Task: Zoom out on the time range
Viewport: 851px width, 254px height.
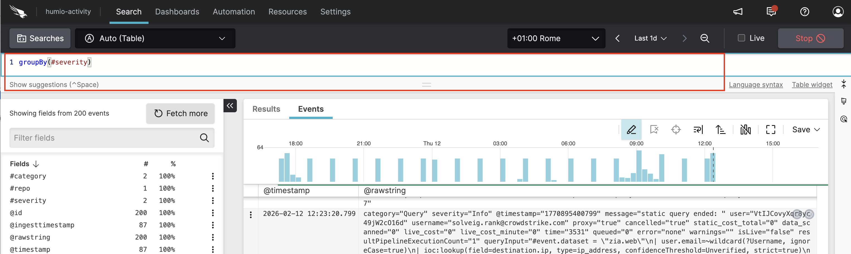Action: (705, 38)
